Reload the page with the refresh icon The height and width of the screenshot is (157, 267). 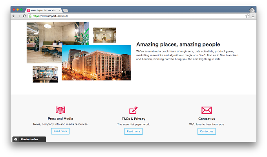point(24,16)
